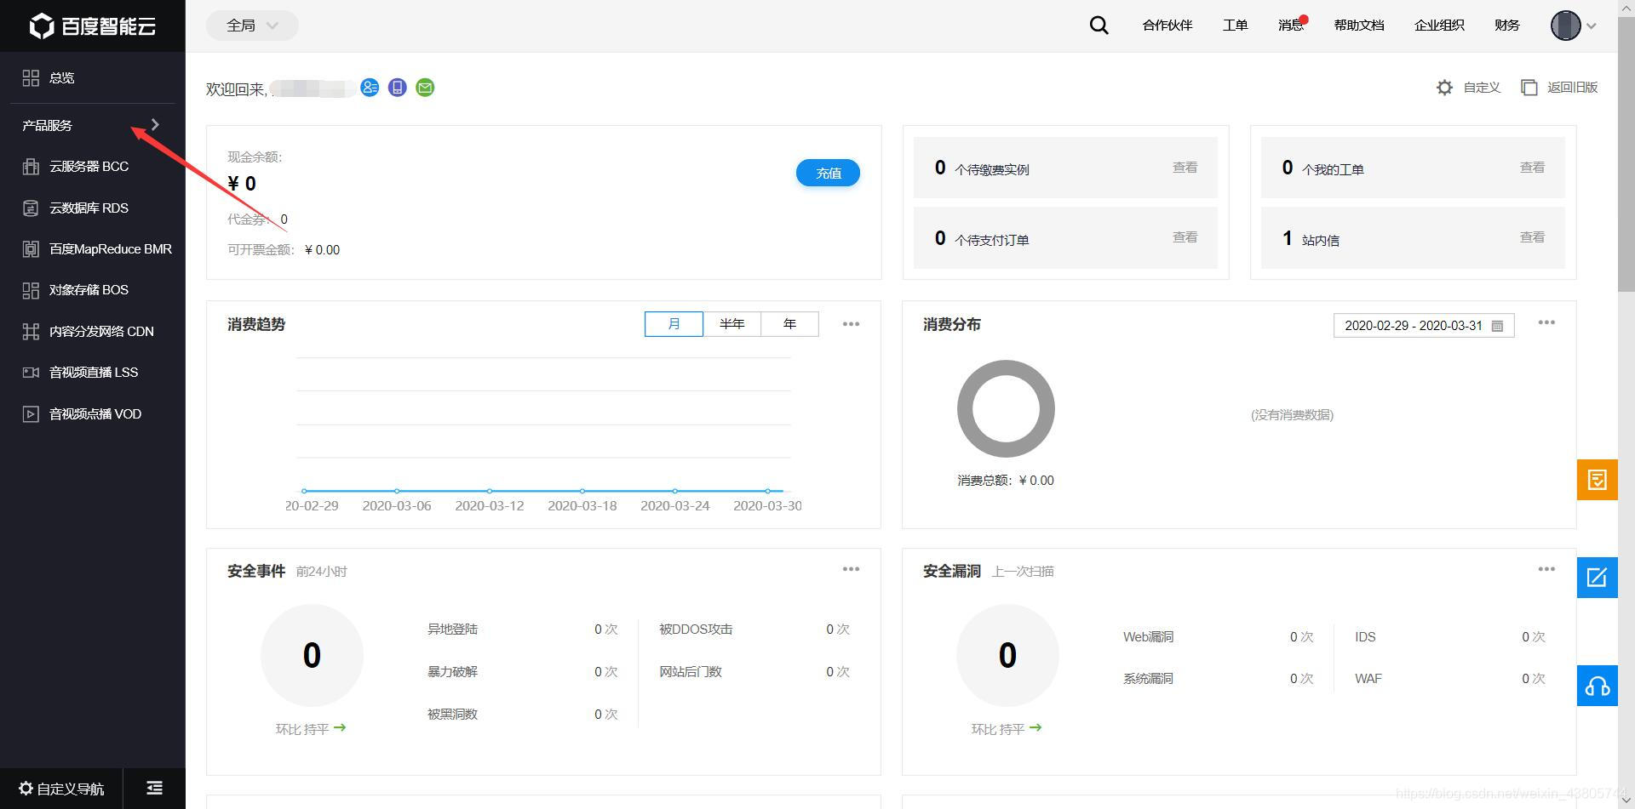Image resolution: width=1635 pixels, height=809 pixels.
Task: Click 查看 for 个我的工单
Action: [1532, 168]
